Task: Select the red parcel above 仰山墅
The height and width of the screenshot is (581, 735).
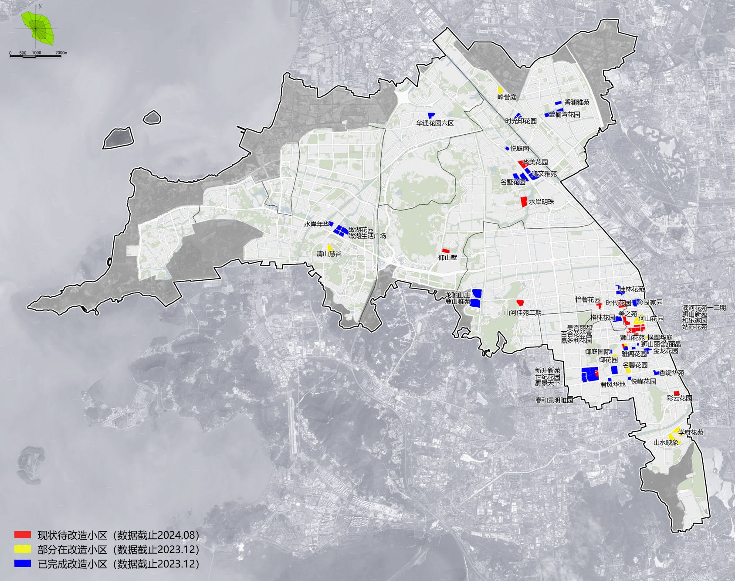Action: pyautogui.click(x=446, y=251)
